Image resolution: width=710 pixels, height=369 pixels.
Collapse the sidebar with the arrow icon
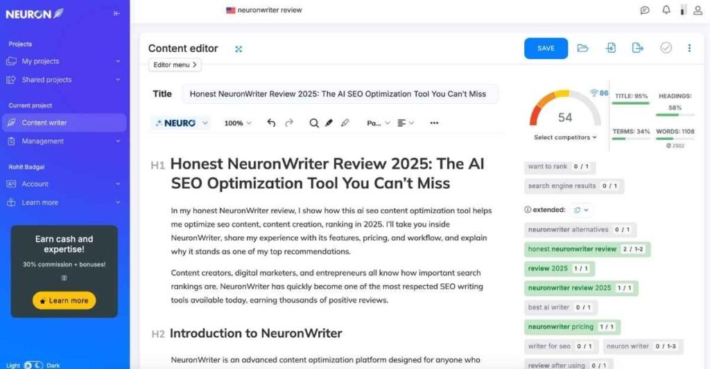[116, 14]
